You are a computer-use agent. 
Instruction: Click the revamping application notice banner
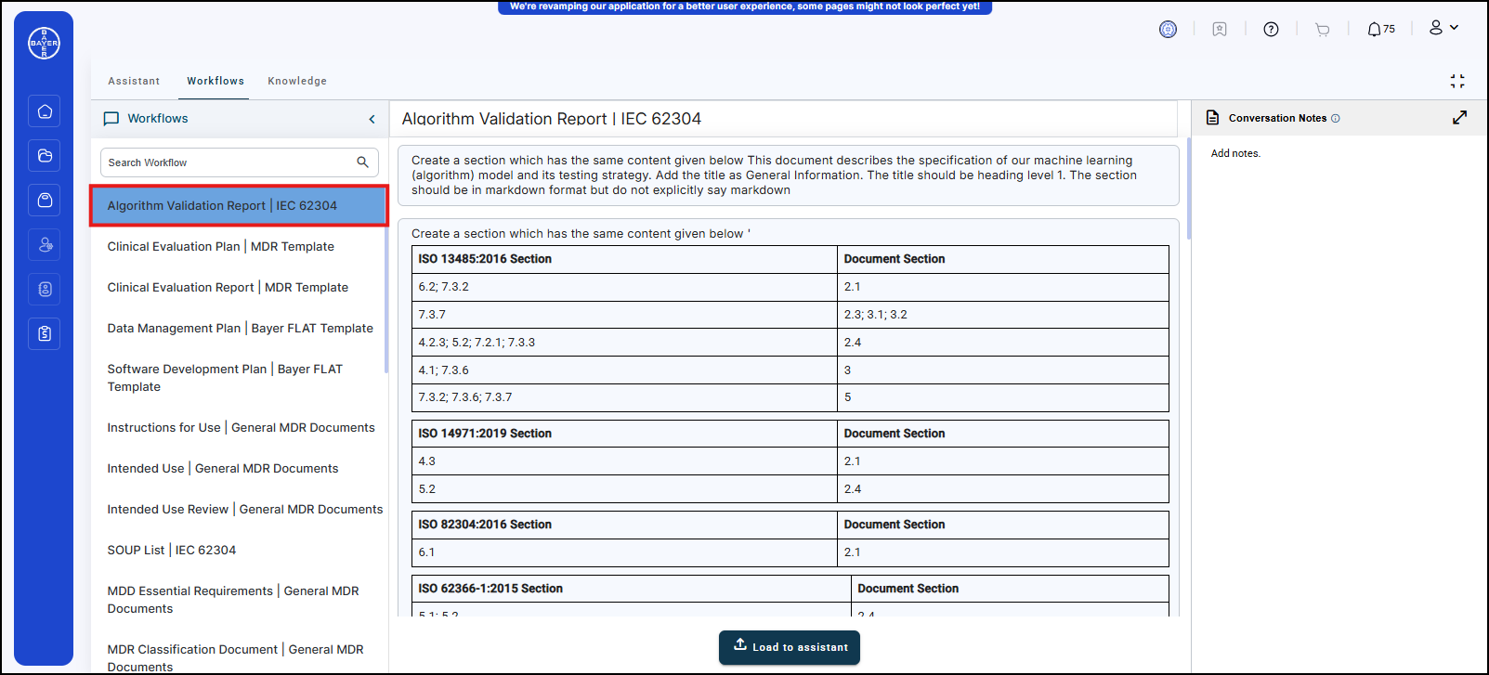click(745, 6)
